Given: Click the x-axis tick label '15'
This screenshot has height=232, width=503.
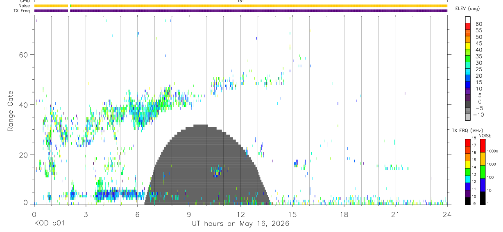Looking at the screenshot, I should point(292,214).
